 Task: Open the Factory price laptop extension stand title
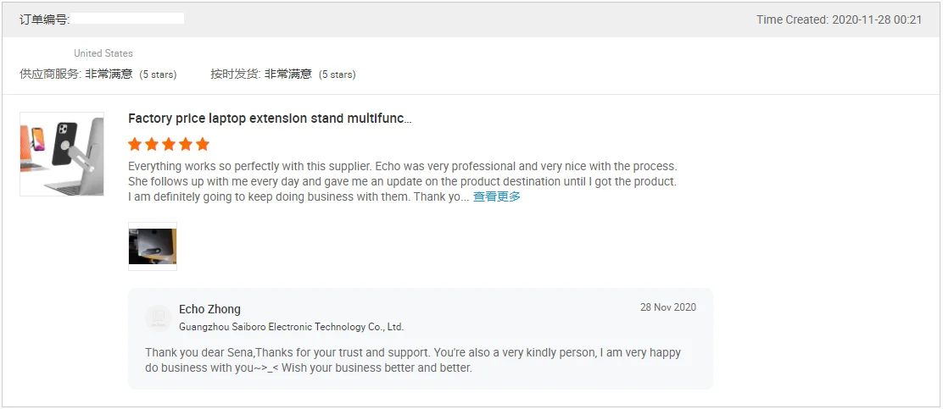click(x=270, y=119)
